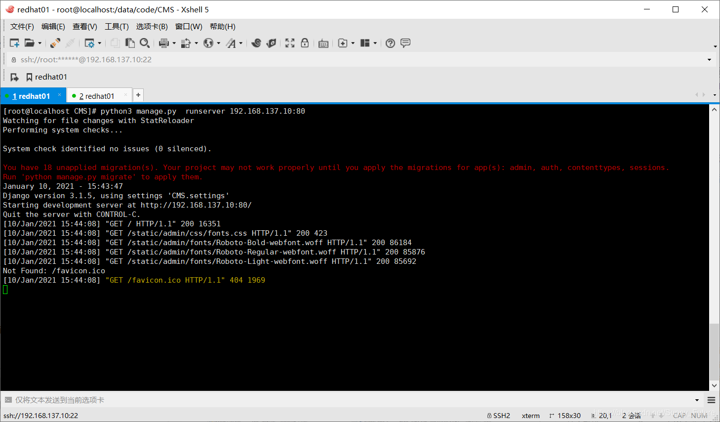Click the xterm status bar entry
This screenshot has height=422, width=720.
(531, 416)
